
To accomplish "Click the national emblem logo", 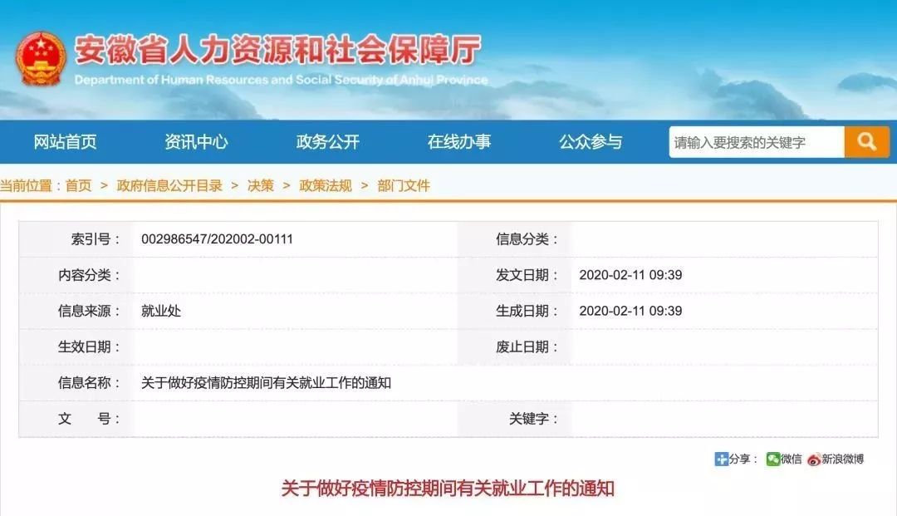I will pos(40,52).
